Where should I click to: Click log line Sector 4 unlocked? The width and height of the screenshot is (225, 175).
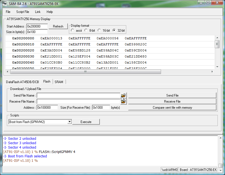pos(20,147)
